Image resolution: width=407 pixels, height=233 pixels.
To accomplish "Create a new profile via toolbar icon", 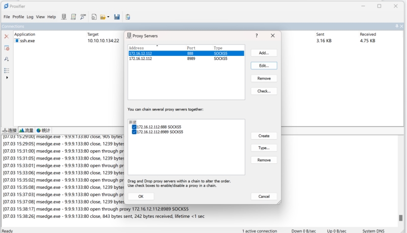I will click(94, 17).
